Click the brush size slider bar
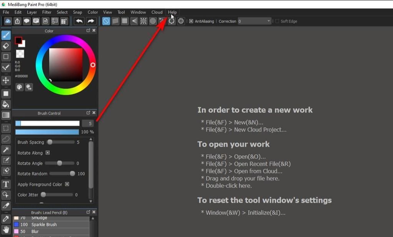Screen dimensions: 393x237 point(47,123)
